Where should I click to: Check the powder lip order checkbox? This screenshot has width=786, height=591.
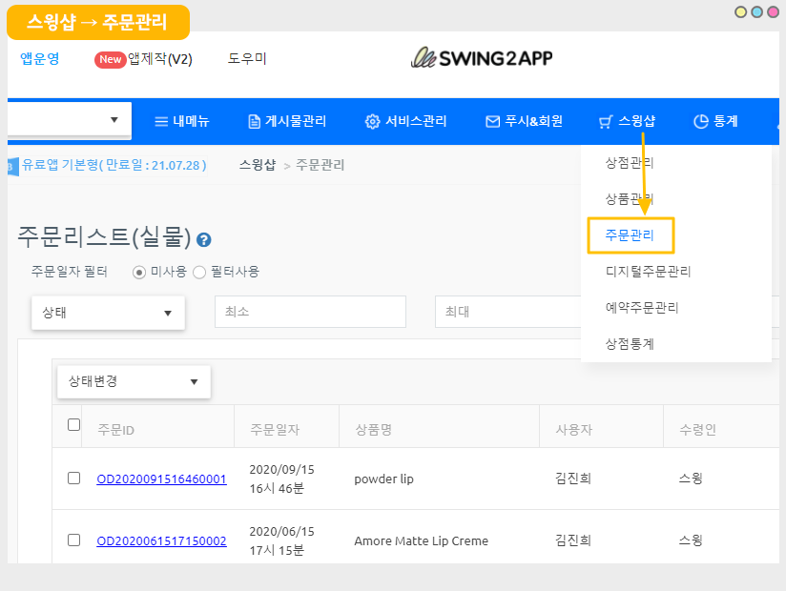[74, 479]
